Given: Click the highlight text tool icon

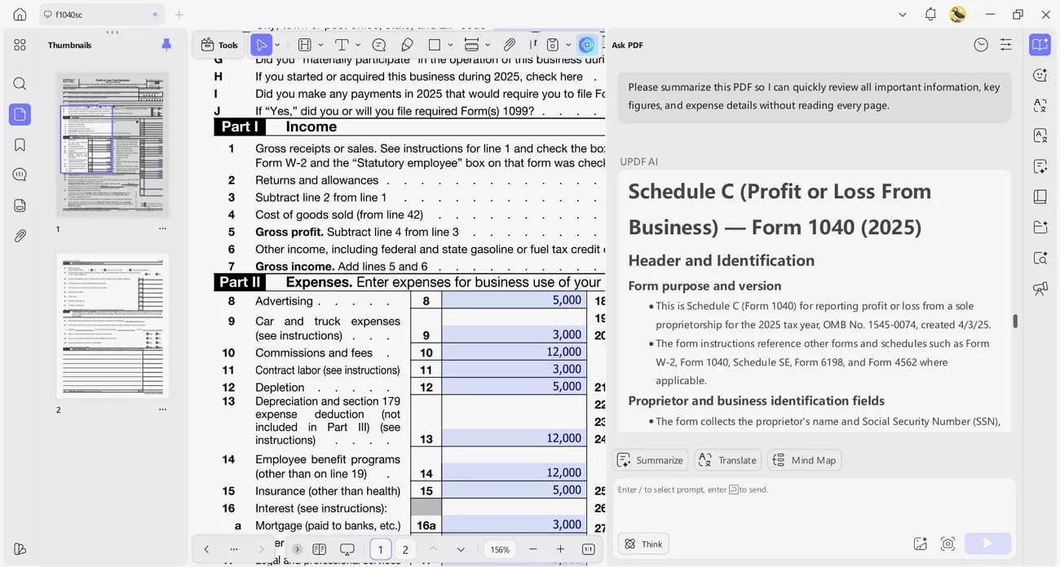Looking at the screenshot, I should [304, 45].
